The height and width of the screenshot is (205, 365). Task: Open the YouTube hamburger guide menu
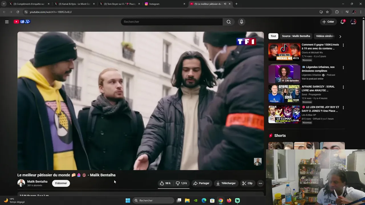(7, 22)
